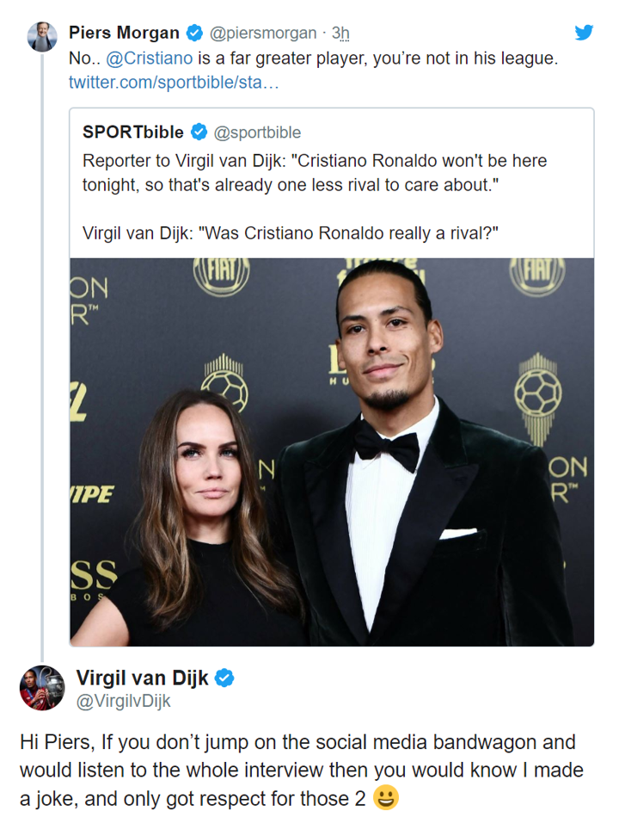Click Piers Morgan's profile avatar

pyautogui.click(x=41, y=37)
